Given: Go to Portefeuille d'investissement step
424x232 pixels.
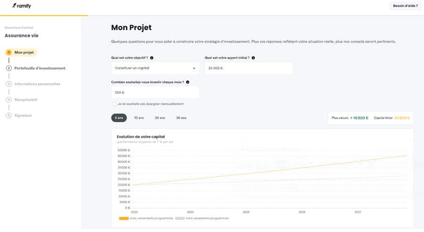Looking at the screenshot, I should pyautogui.click(x=40, y=68).
